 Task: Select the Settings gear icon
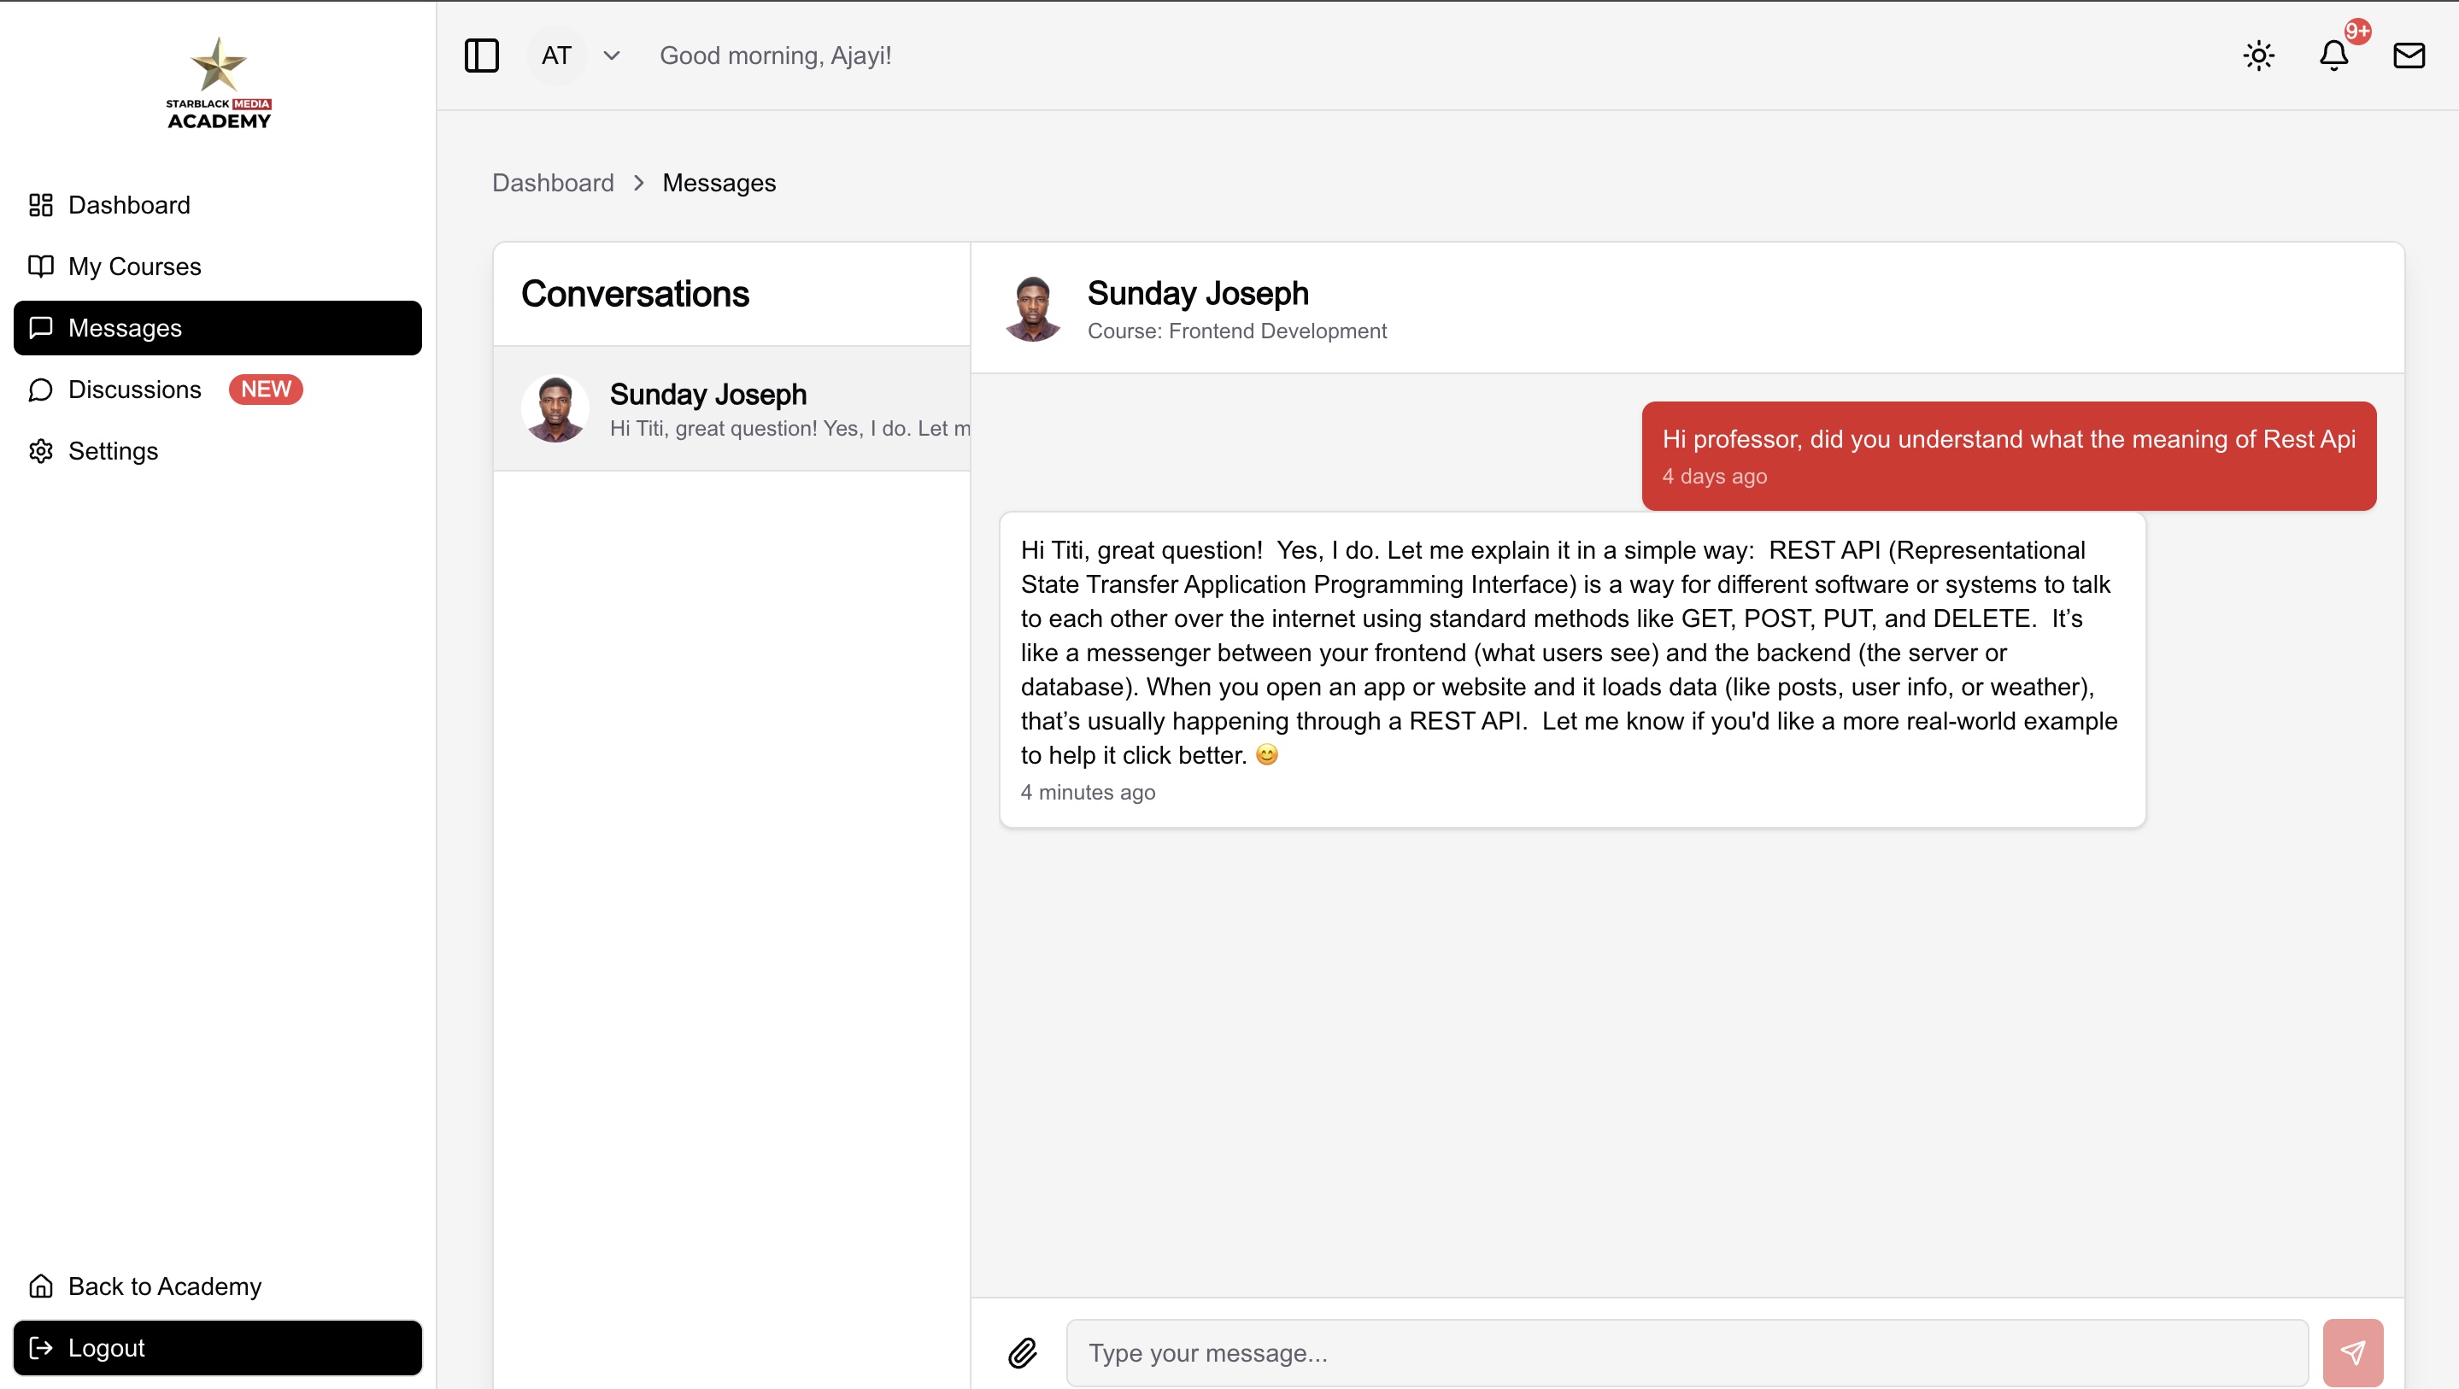41,450
